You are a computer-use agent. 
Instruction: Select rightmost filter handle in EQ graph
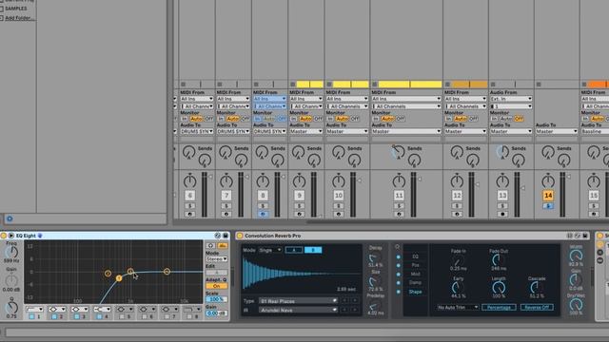[x=167, y=272]
